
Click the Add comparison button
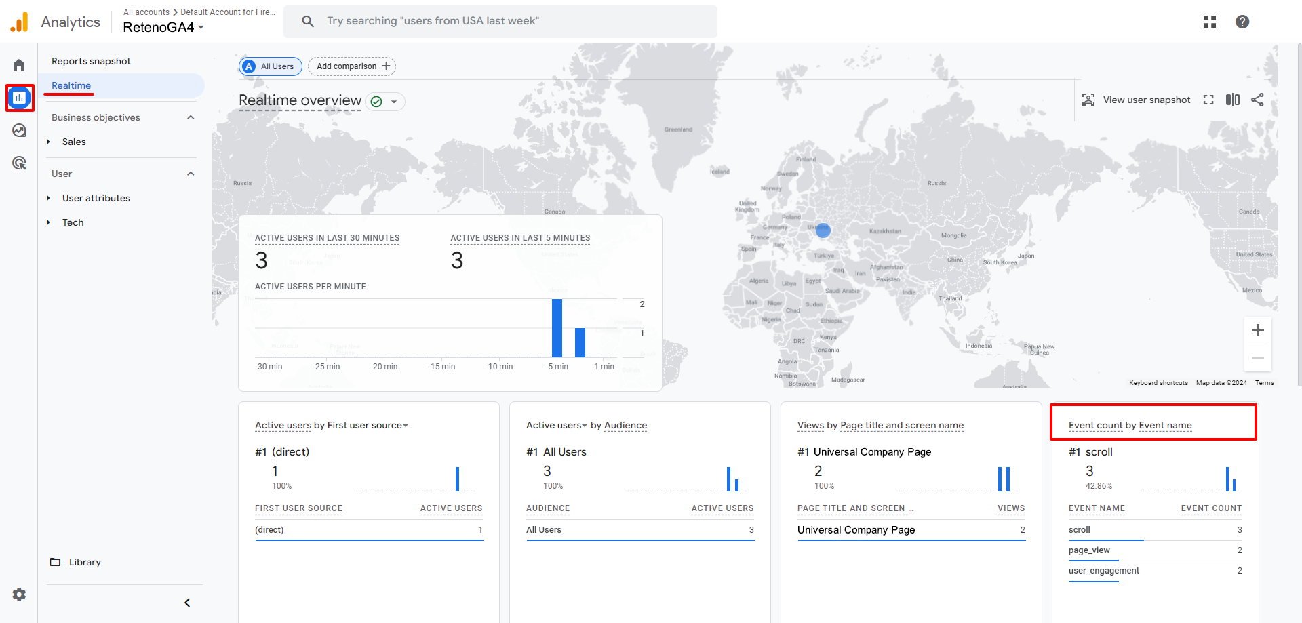(352, 66)
